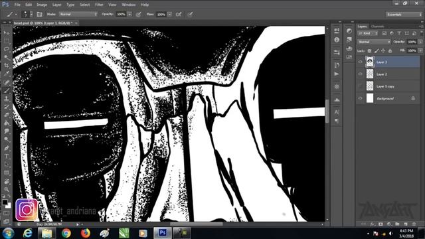Open the Filter menu
425x239 pixels.
(x=99, y=5)
